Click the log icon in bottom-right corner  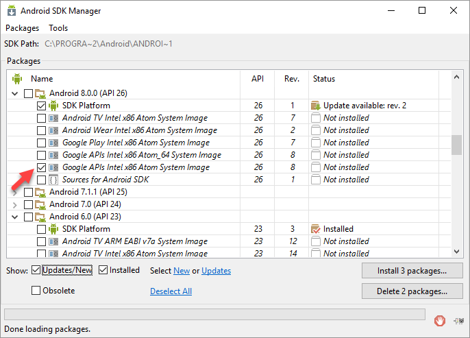pyautogui.click(x=459, y=321)
